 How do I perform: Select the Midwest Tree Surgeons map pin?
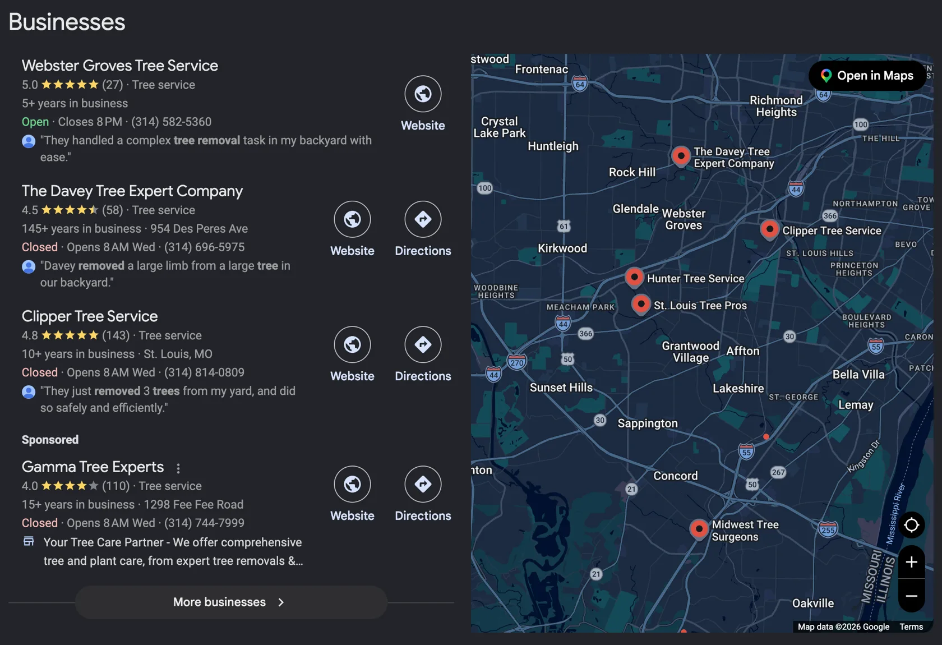tap(699, 529)
